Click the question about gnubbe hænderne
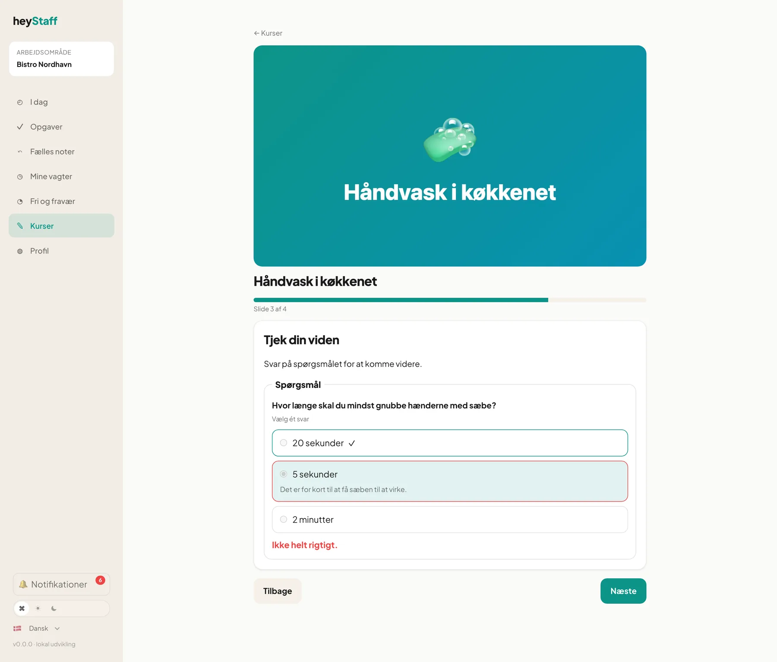 pyautogui.click(x=384, y=406)
